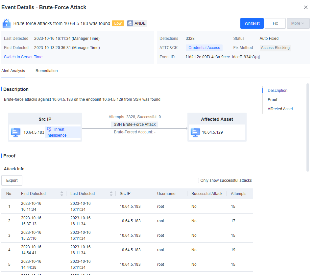Select the Alert Analysis tab
315x275 pixels.
click(13, 71)
